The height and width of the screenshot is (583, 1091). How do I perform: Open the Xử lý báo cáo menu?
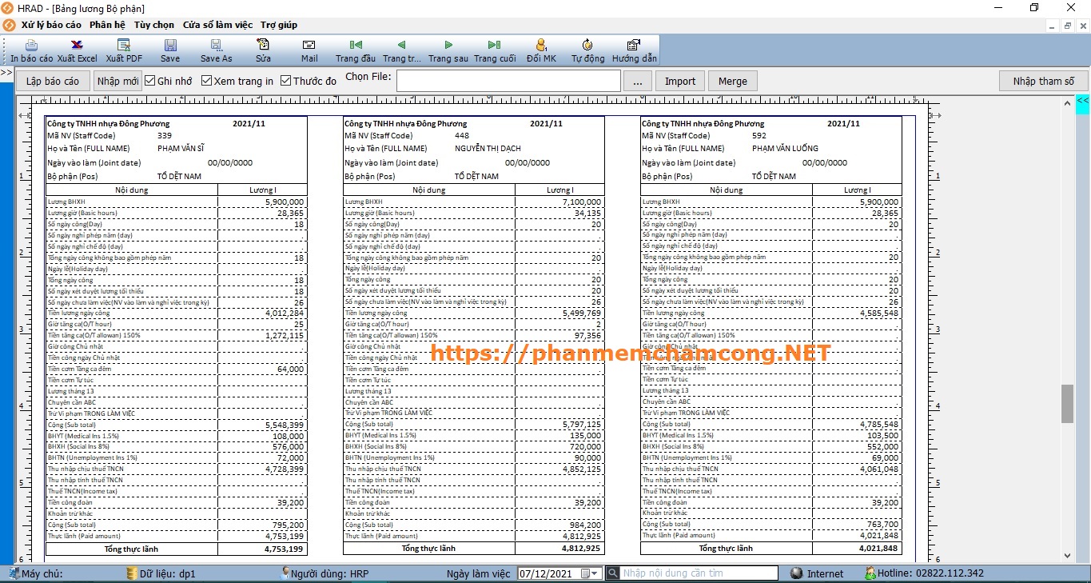pyautogui.click(x=51, y=25)
